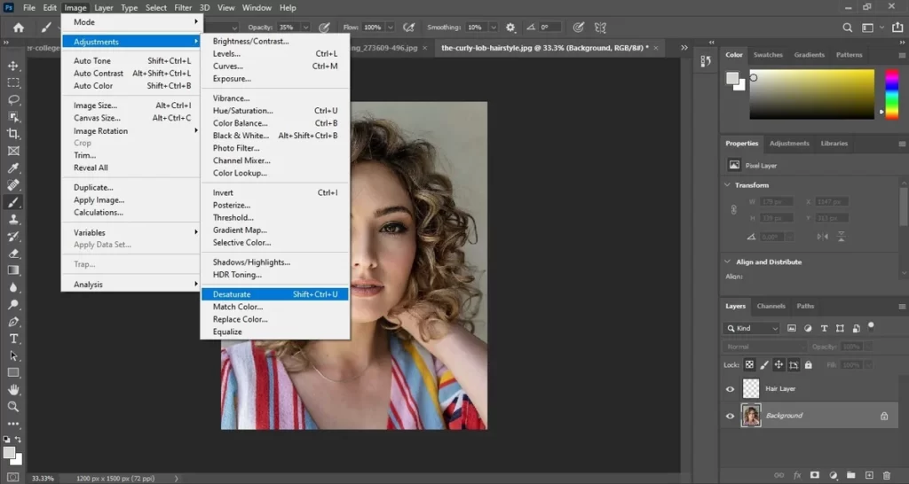Click the hue spectrum slider
909x484 pixels.
coord(891,94)
